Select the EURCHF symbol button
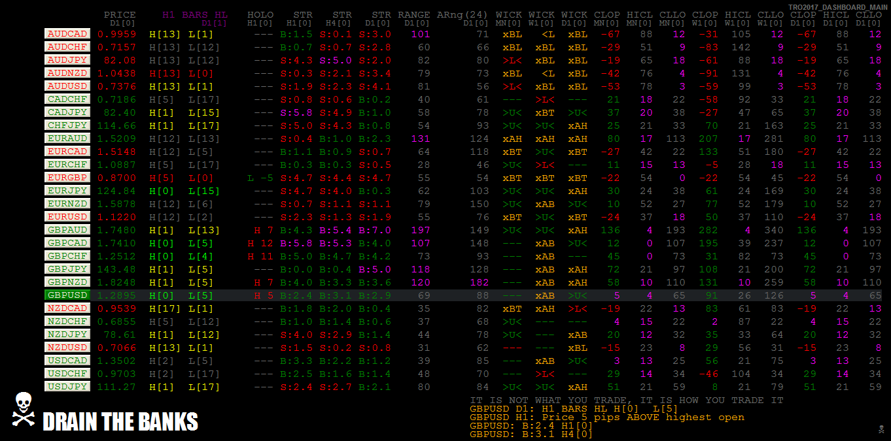This screenshot has width=891, height=441. (x=67, y=164)
